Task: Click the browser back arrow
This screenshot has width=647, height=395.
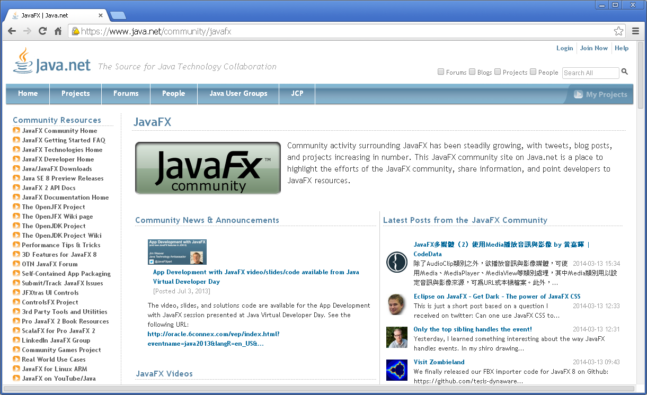Action: (x=12, y=31)
